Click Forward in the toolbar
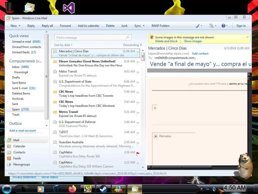The height and width of the screenshot is (194, 258). click(65, 26)
